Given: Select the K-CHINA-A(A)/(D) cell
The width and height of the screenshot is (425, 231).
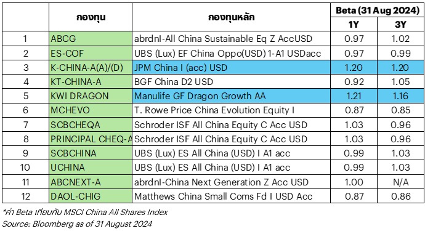Looking at the screenshot, I should [x=91, y=68].
